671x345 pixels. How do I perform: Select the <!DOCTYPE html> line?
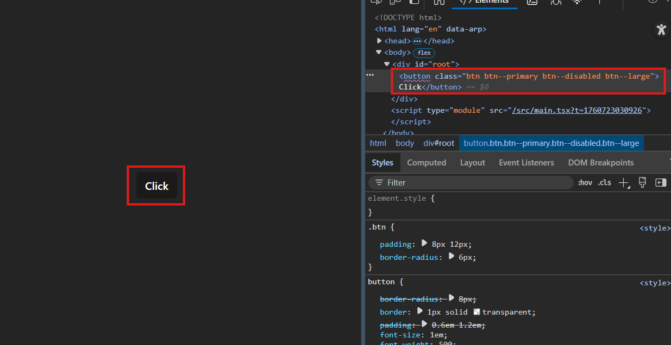(408, 17)
